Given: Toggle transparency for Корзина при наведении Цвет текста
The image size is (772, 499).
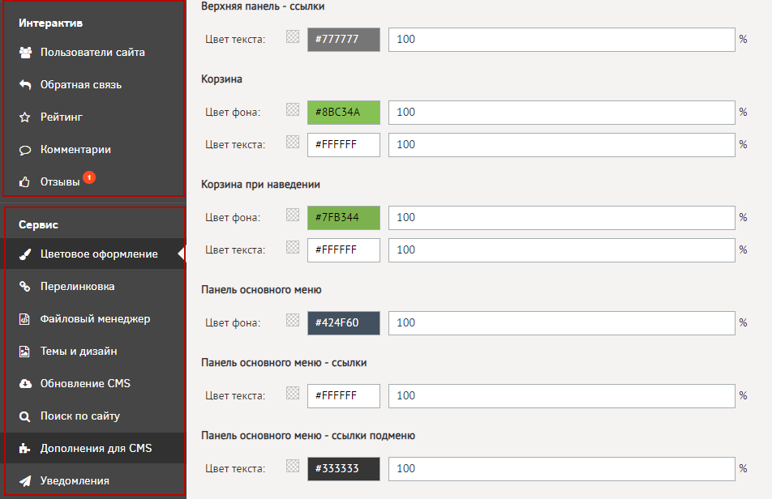Looking at the screenshot, I should [293, 247].
